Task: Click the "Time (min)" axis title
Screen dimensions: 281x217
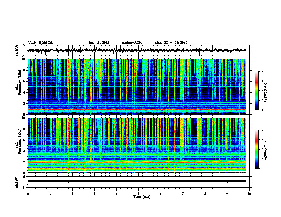Action: coord(142,197)
